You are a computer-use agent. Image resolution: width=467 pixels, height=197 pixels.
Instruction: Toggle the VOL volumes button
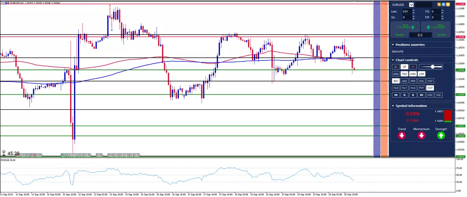(x=421, y=81)
